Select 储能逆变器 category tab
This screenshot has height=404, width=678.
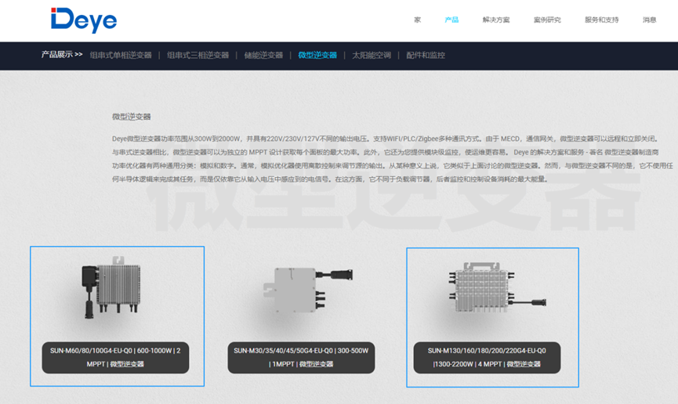click(263, 56)
